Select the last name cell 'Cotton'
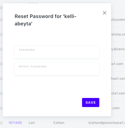 pos(59,123)
